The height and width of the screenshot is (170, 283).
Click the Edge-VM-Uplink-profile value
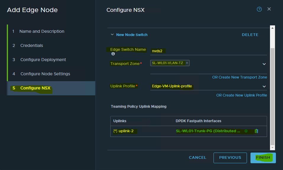[x=172, y=86]
